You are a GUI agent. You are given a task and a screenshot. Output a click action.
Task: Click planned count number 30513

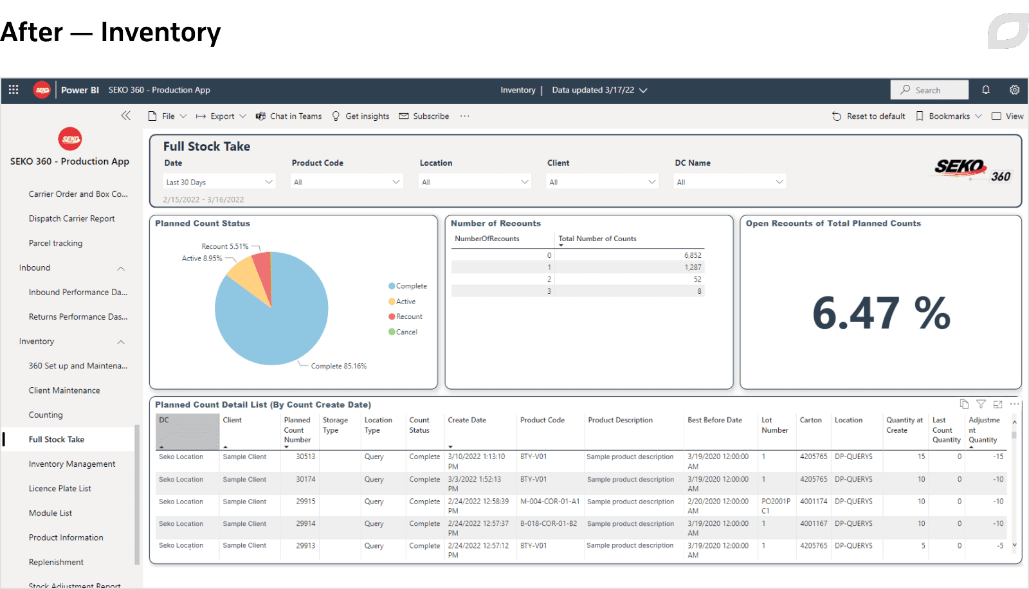pos(305,457)
